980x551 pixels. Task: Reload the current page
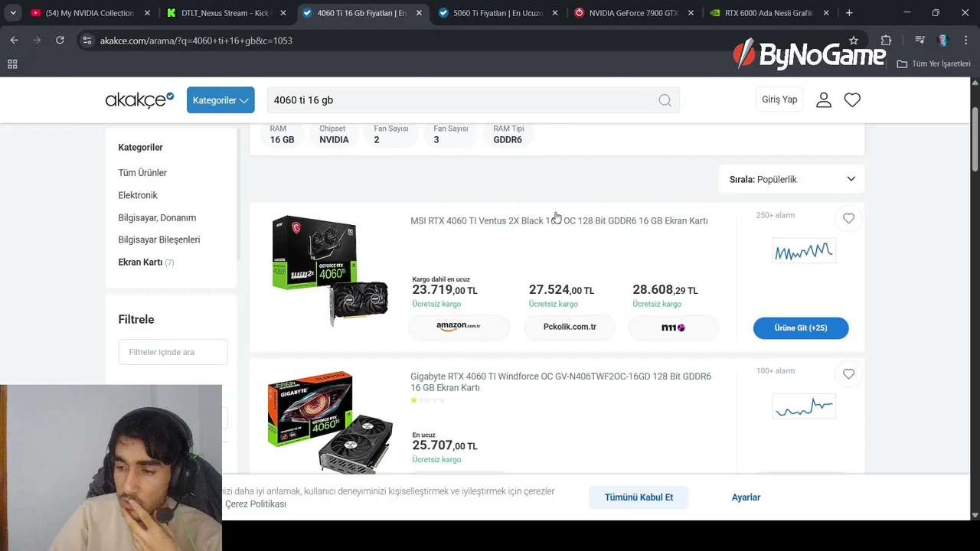(60, 41)
